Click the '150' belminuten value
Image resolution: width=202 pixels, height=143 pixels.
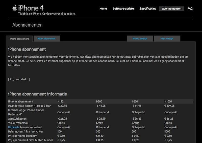(x=60, y=132)
